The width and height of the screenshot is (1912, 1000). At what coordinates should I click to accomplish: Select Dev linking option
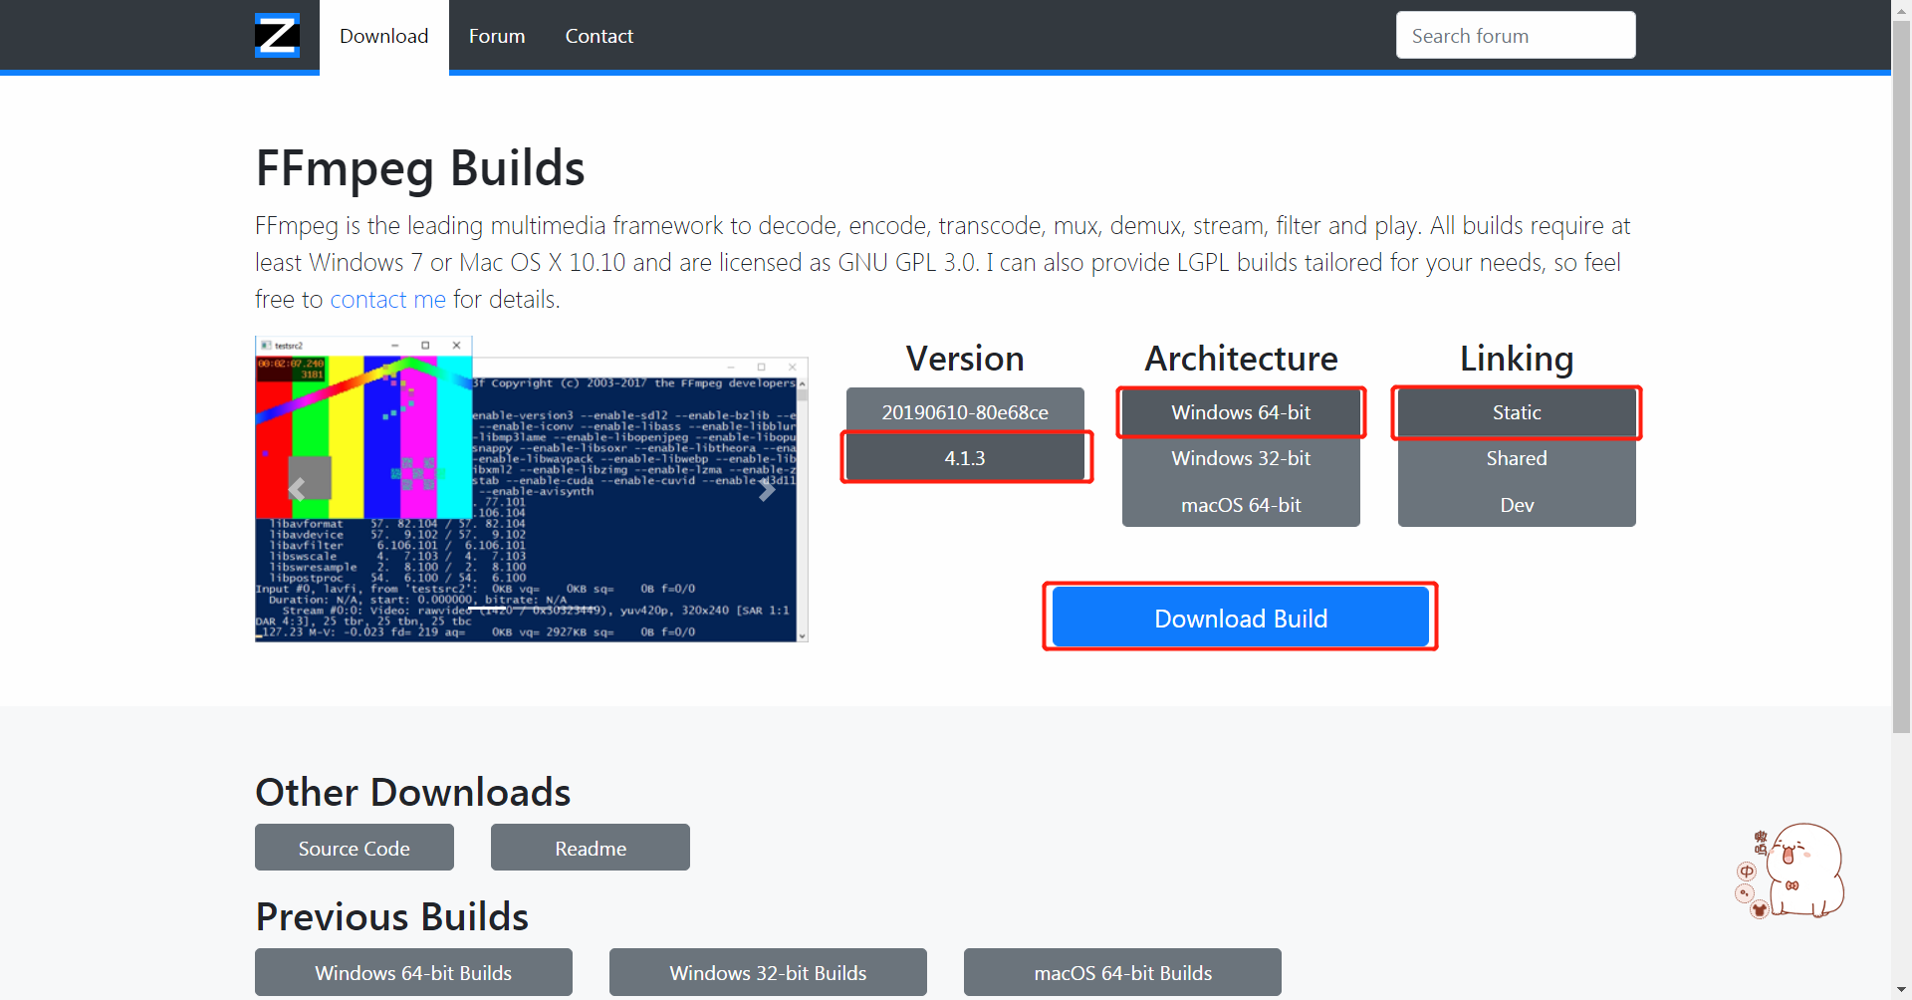point(1517,504)
